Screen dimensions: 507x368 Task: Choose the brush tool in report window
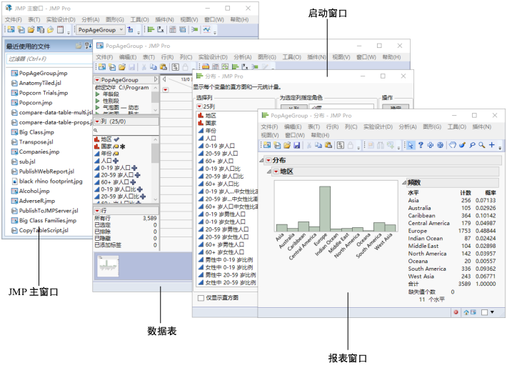pyautogui.click(x=463, y=145)
